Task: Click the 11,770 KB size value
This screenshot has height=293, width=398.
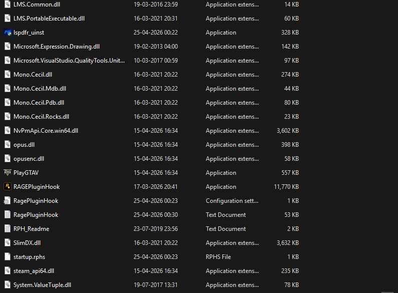Action: [286, 187]
